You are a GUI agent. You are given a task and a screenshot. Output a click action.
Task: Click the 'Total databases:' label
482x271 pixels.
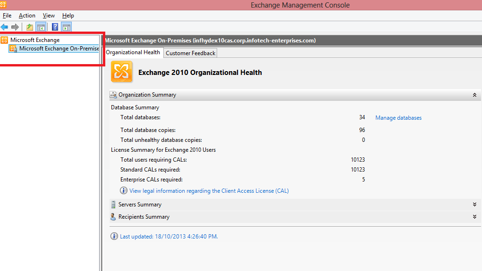pyautogui.click(x=141, y=117)
